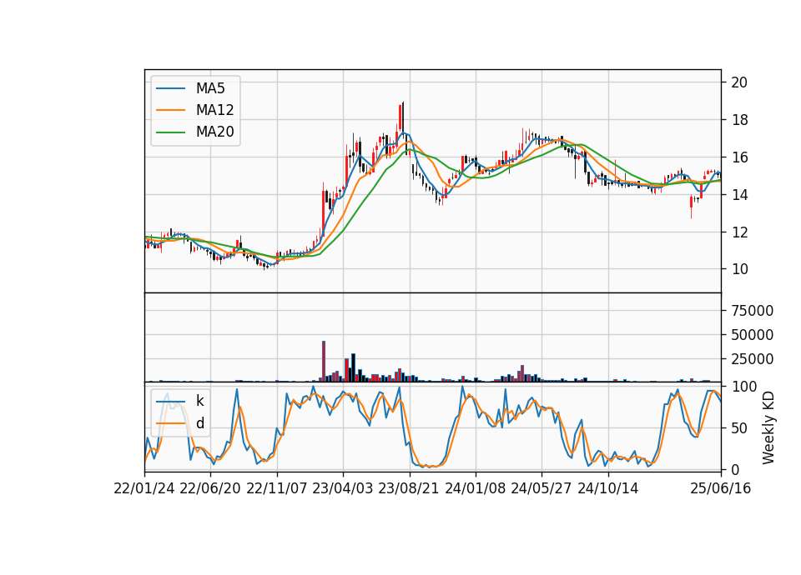
Task: Click the 24/01/08 date axis label
Action: [x=475, y=488]
